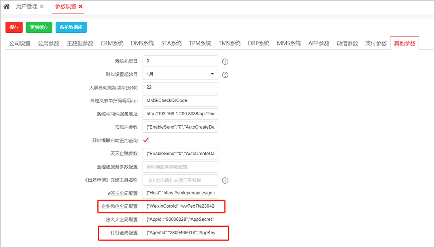Click the 备份数据库 button
The height and width of the screenshot is (248, 435).
(x=71, y=27)
